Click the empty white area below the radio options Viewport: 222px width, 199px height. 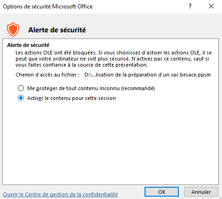tap(110, 142)
